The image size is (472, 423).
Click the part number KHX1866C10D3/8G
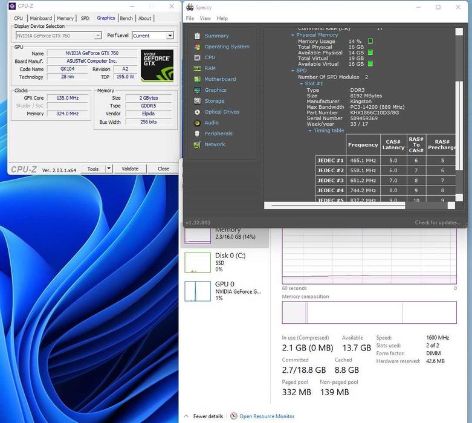click(375, 112)
